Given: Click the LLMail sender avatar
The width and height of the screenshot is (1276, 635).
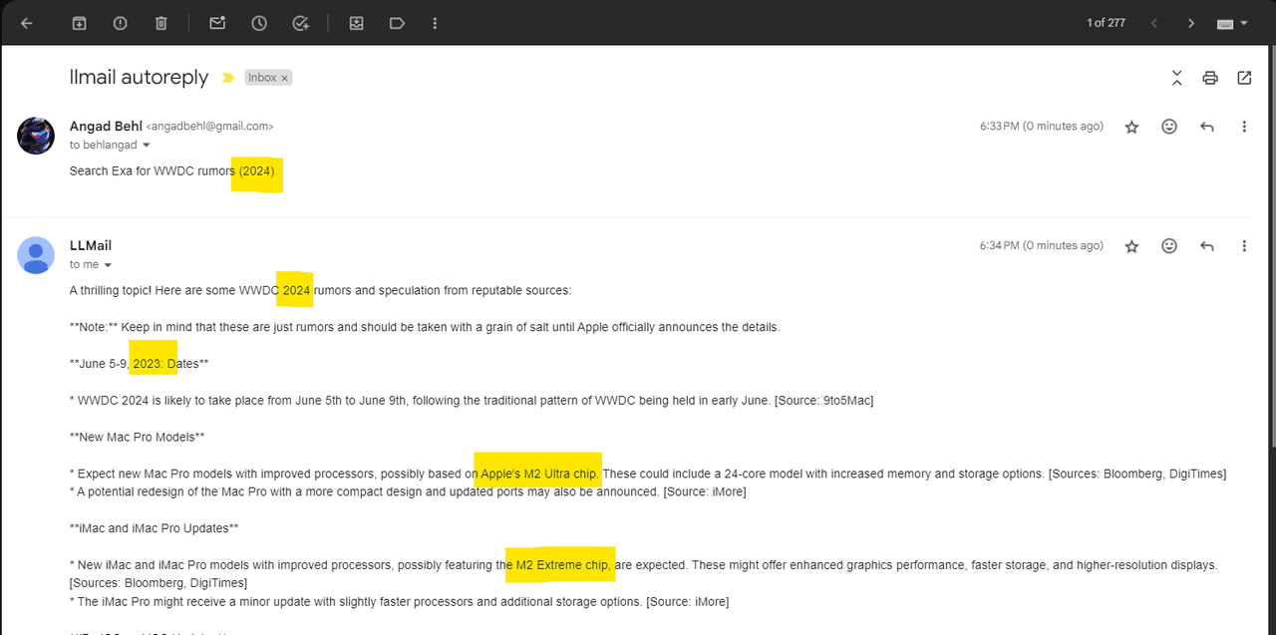Looking at the screenshot, I should [36, 254].
